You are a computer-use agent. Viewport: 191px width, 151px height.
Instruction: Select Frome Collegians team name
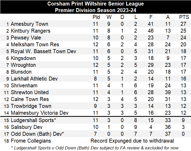(31, 141)
